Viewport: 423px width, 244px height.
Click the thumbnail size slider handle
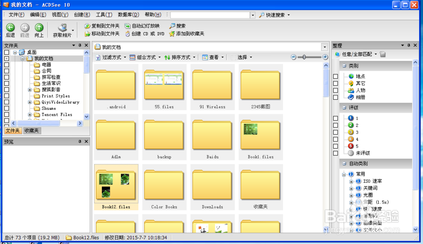click(x=304, y=57)
